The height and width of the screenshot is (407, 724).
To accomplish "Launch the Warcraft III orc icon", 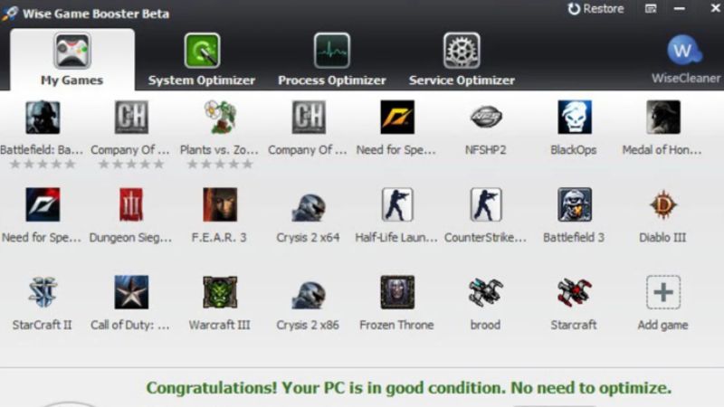I will tap(220, 292).
